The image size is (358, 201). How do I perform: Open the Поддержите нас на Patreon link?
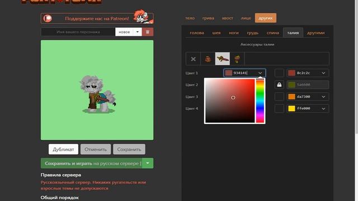[x=97, y=18]
